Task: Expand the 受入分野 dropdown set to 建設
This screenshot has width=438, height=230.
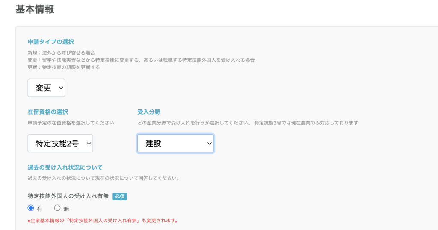Action: click(175, 144)
